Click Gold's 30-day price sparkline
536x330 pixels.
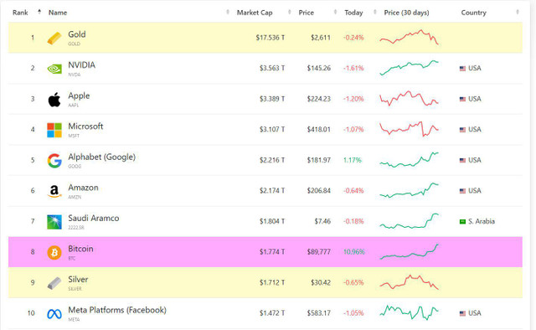pyautogui.click(x=409, y=38)
